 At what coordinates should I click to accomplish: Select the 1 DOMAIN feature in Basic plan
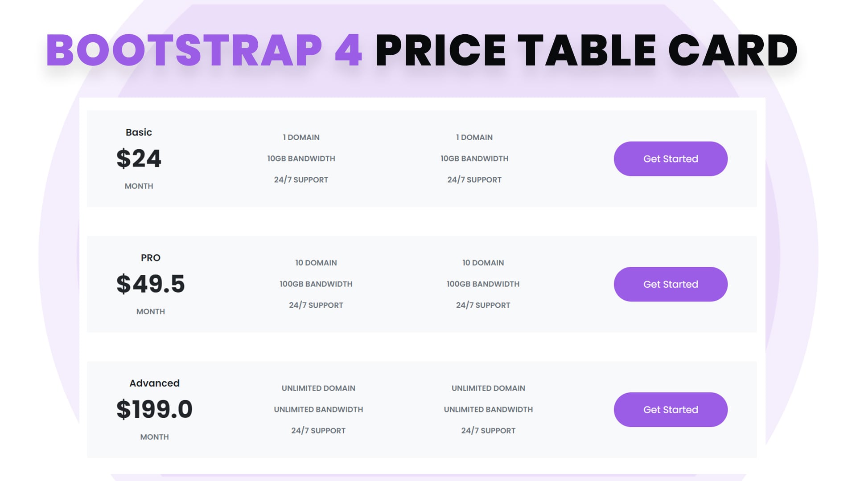[x=300, y=137]
